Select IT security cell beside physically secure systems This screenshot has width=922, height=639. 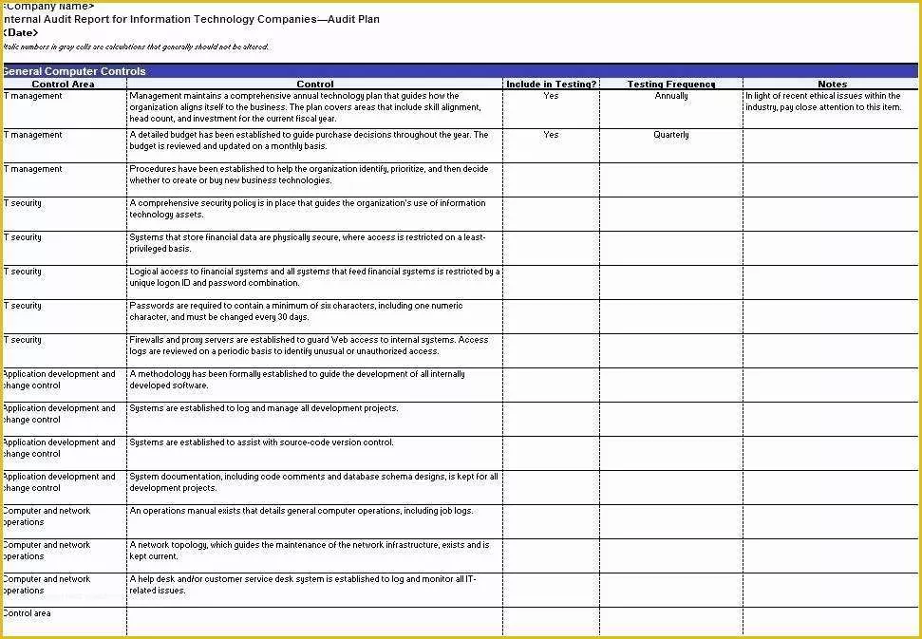[x=65, y=248]
